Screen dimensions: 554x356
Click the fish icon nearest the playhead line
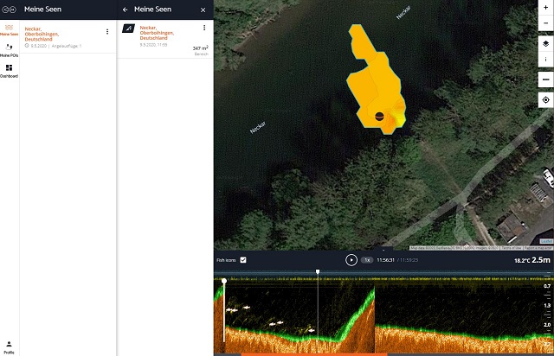tap(312, 331)
